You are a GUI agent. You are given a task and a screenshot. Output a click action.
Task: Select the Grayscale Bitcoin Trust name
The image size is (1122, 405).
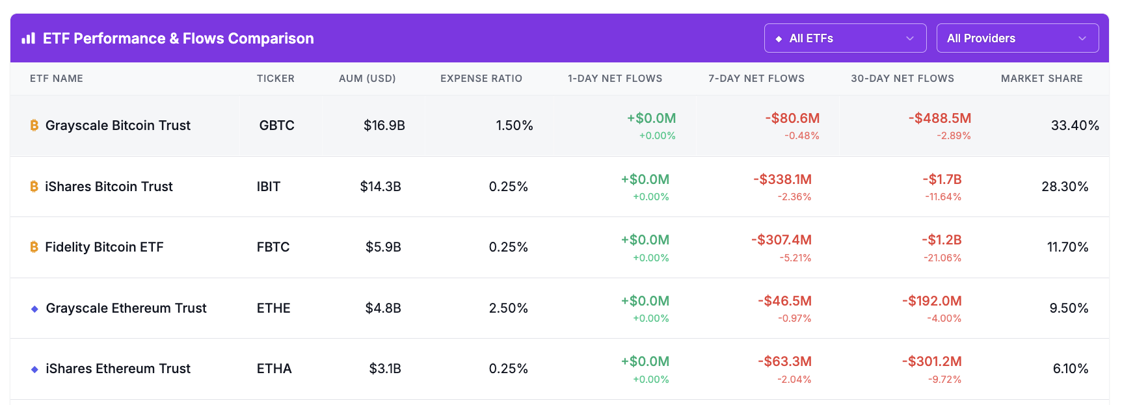click(118, 125)
